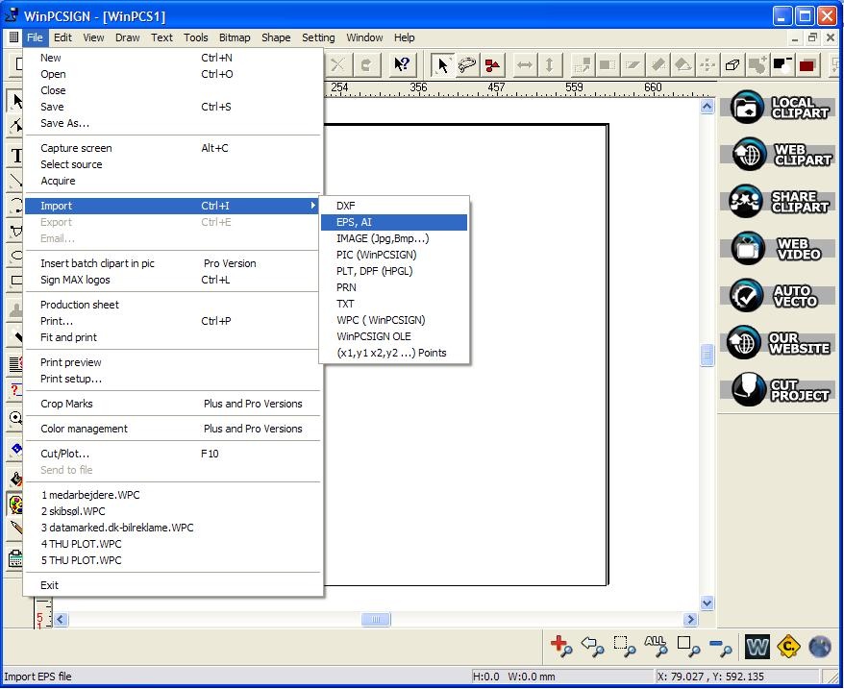The image size is (844, 689).
Task: Open recent file 2 skibsøl.WPC
Action: tap(74, 511)
